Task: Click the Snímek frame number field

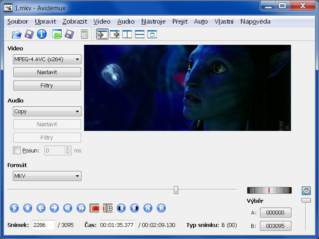Action: tap(44, 225)
